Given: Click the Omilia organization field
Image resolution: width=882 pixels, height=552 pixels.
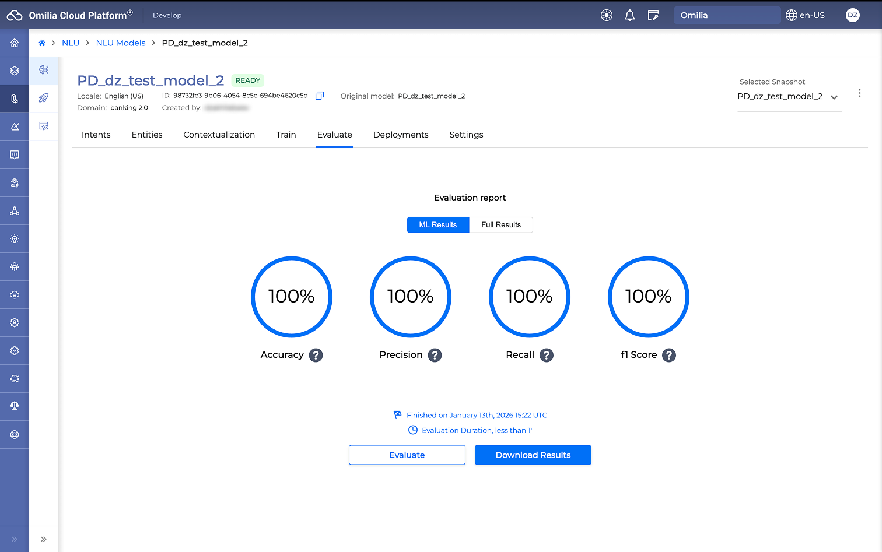Looking at the screenshot, I should click(726, 15).
